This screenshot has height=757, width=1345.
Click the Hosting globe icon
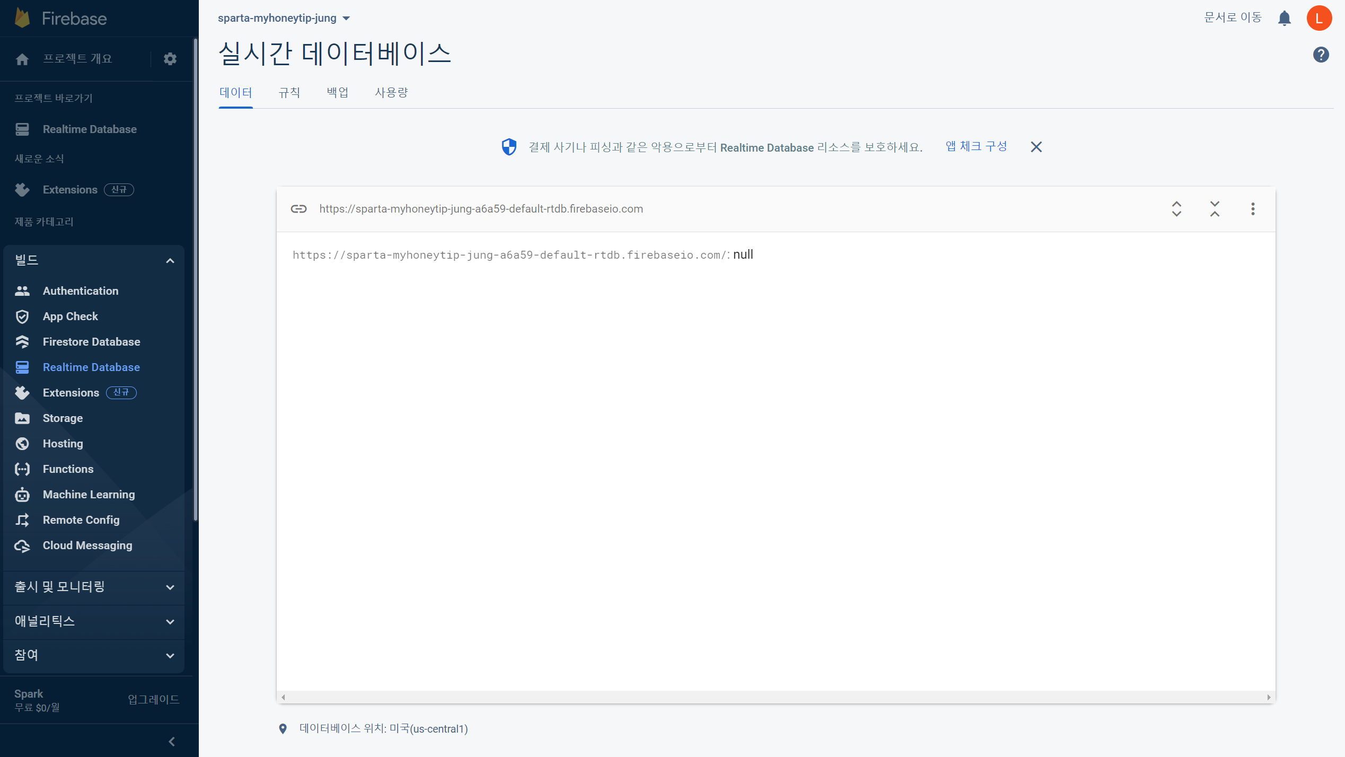[x=22, y=444]
